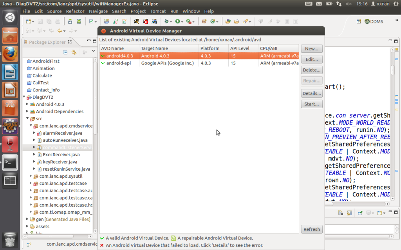Click the editor vertical scrollbar
The image size is (401, 250).
pyautogui.click(x=392, y=124)
